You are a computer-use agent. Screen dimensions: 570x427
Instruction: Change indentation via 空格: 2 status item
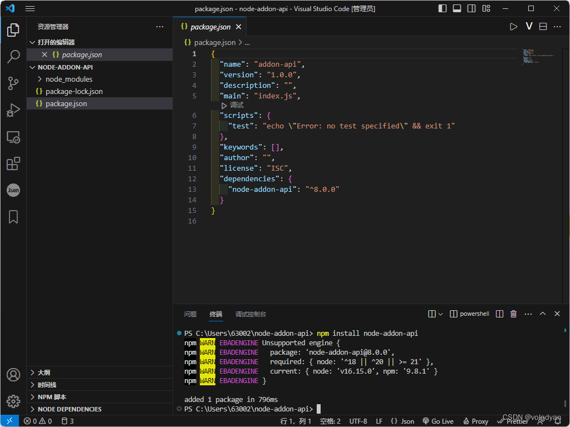tap(330, 421)
